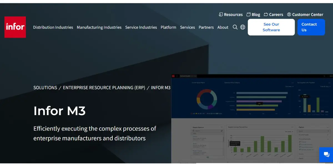Image resolution: width=333 pixels, height=166 pixels.
Task: Select Services in the navigation bar
Action: (188, 27)
